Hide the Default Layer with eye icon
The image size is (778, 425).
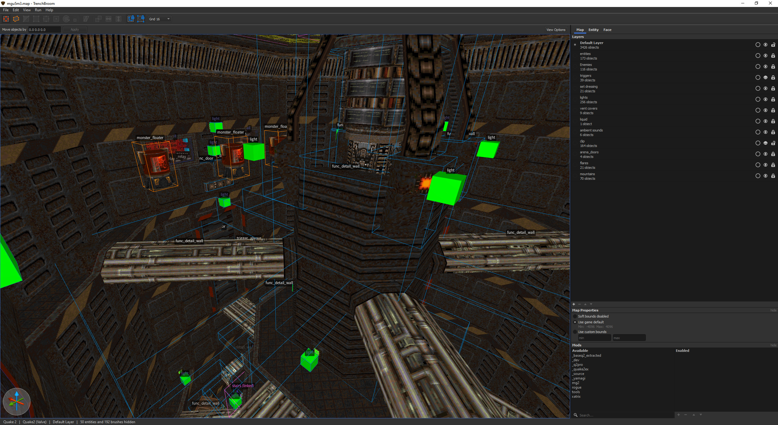point(766,45)
